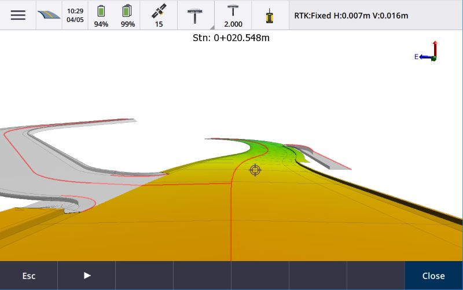
Task: Click the RTK:Fixed precision status text
Action: point(351,16)
